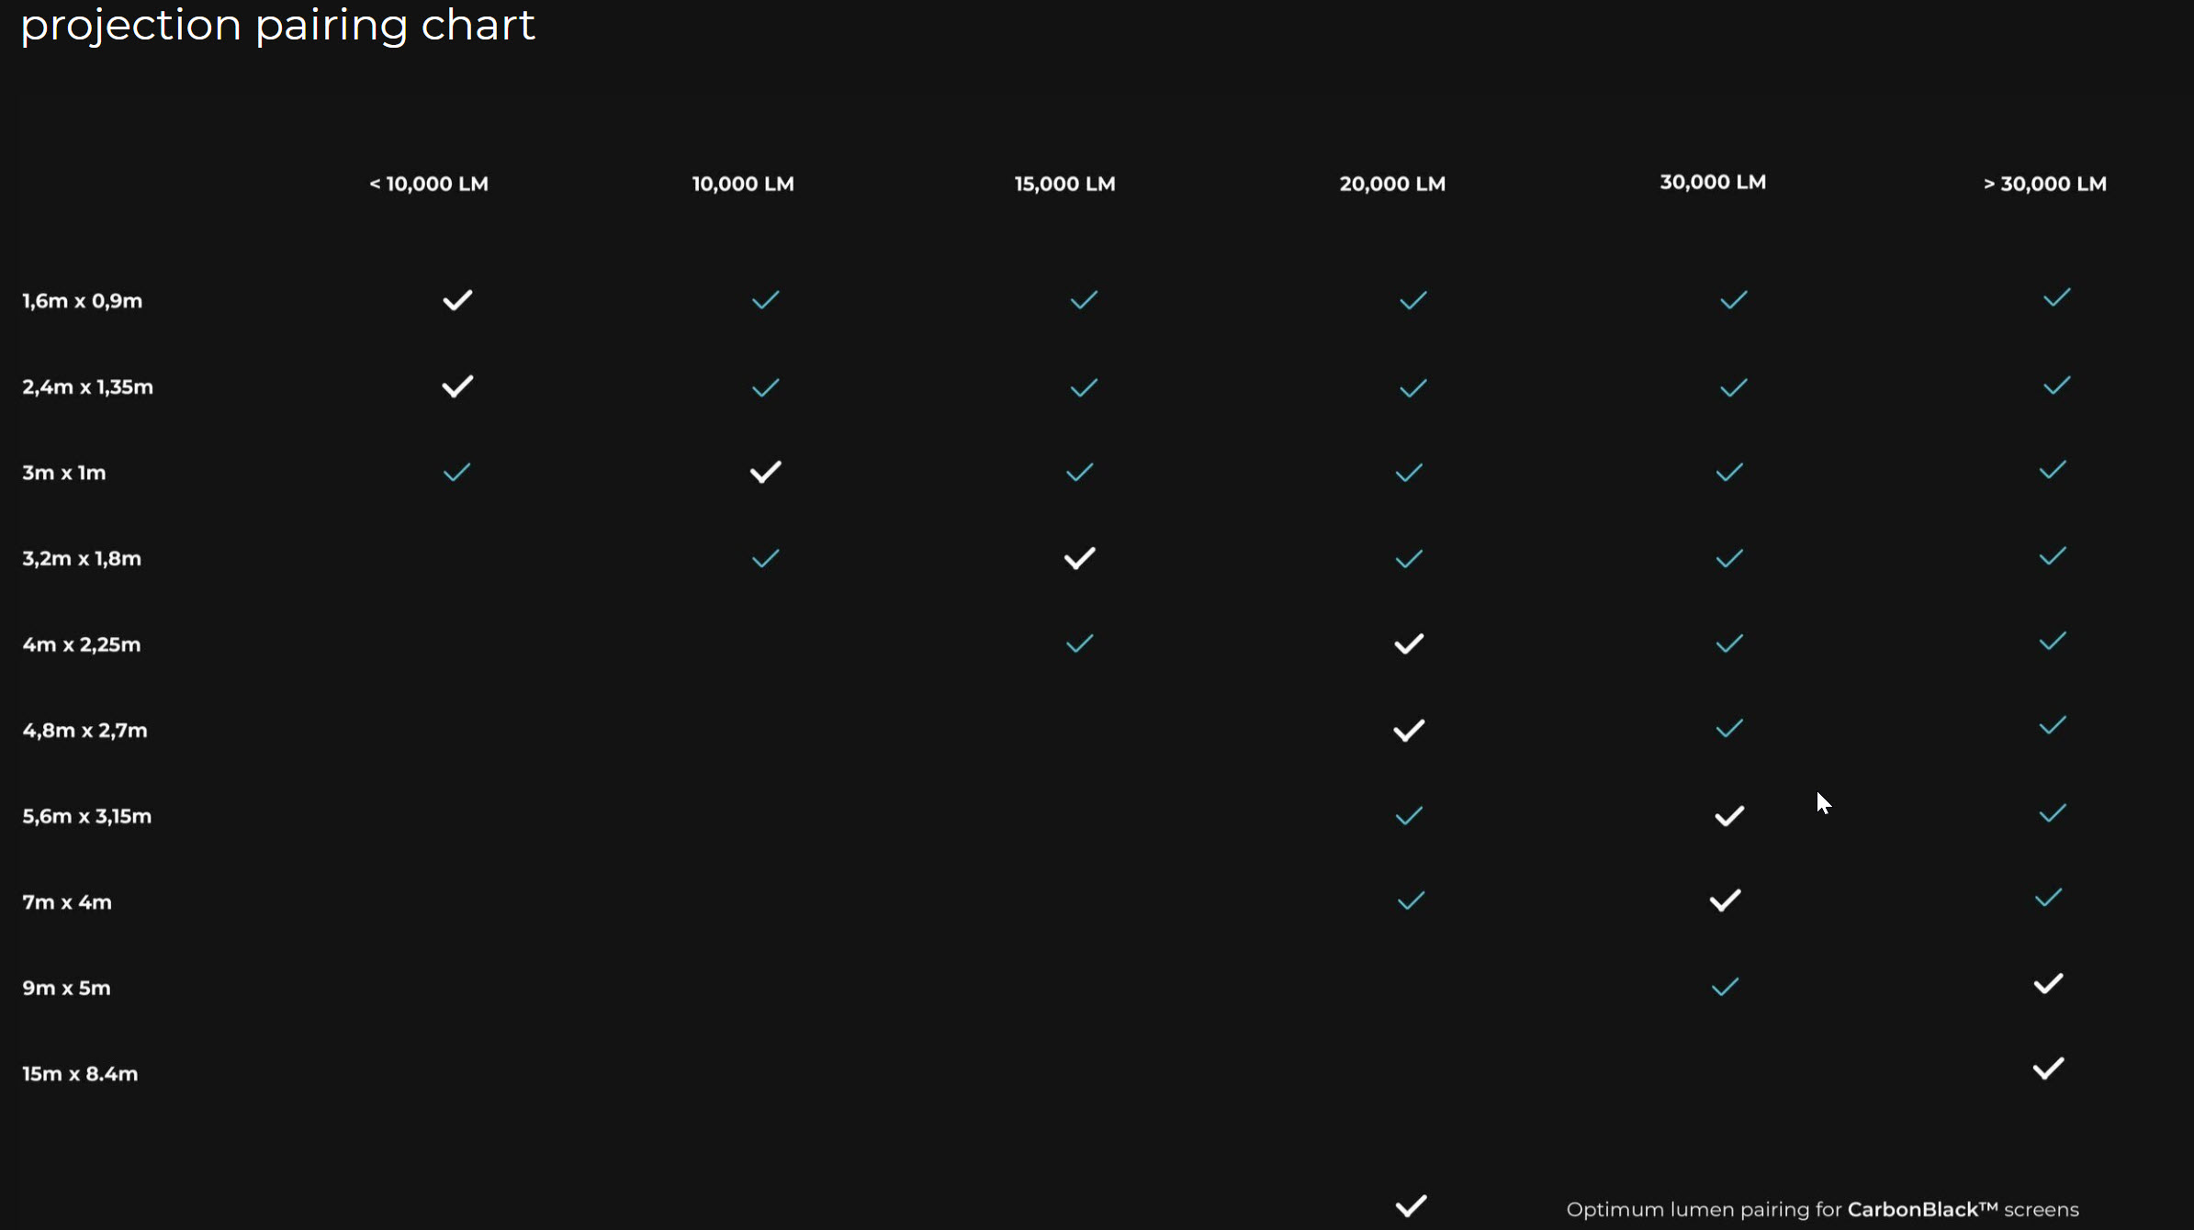Screen dimensions: 2194x1230
Task: Click the blue checkmark for 2,4m x 1,35m under > 30,000 LM
Action: [x=2056, y=385]
